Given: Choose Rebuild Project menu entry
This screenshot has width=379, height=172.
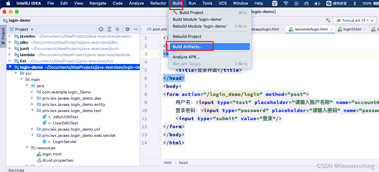Looking at the screenshot, I should (x=210, y=36).
